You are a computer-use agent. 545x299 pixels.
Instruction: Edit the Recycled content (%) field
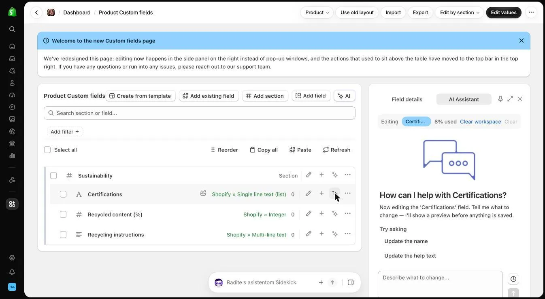(x=309, y=214)
